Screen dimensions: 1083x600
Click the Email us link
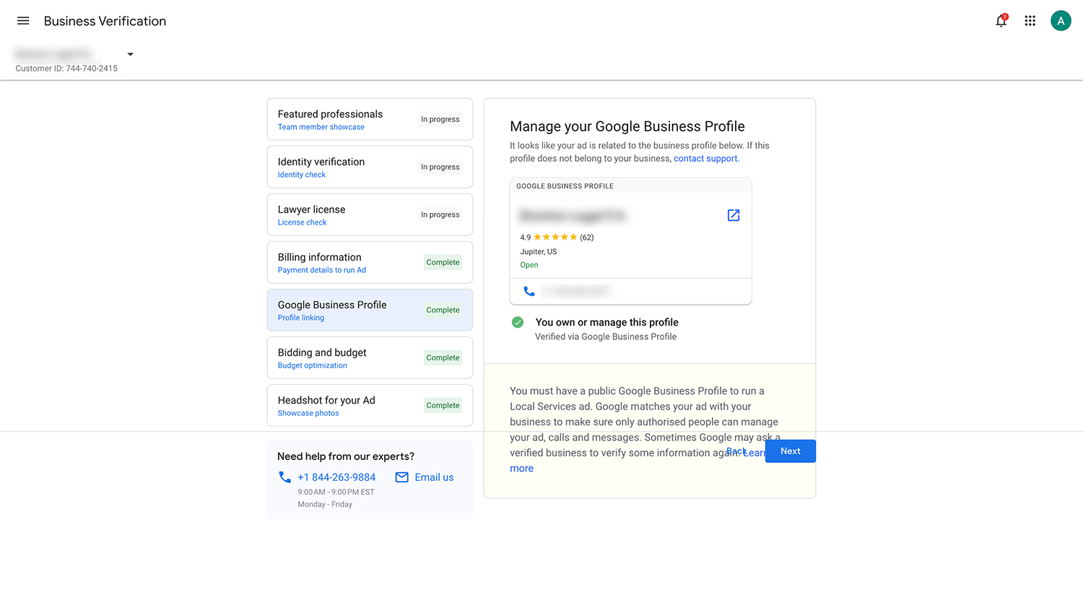(x=434, y=477)
